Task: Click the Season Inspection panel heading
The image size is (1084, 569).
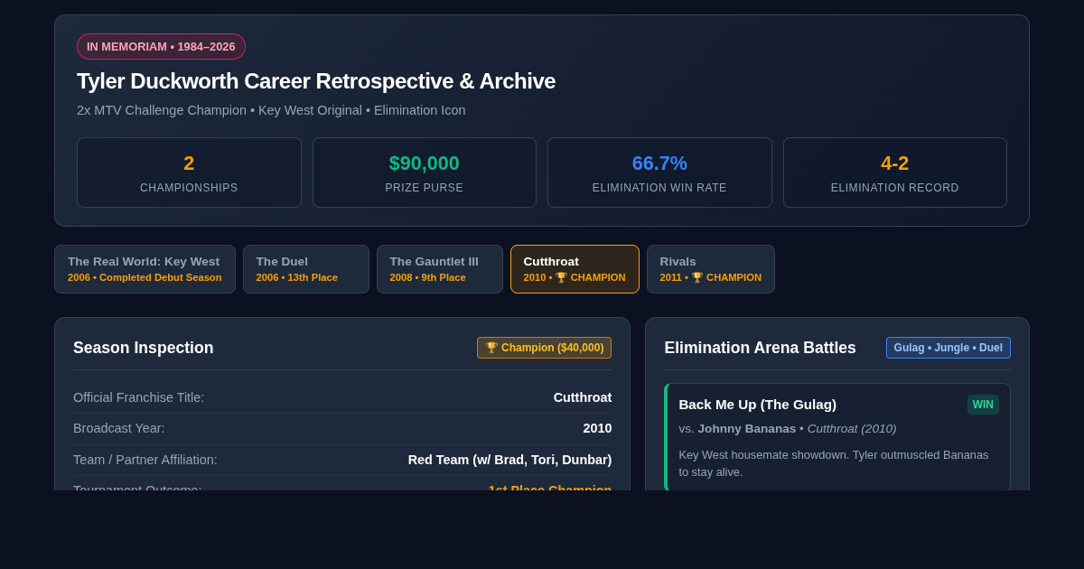Action: [x=144, y=348]
